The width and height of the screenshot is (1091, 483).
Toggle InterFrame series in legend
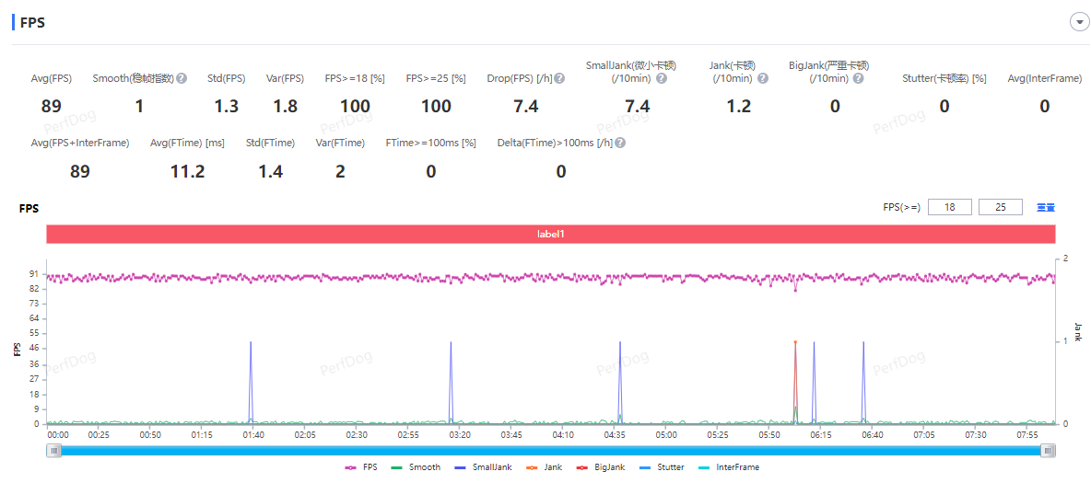click(x=728, y=467)
